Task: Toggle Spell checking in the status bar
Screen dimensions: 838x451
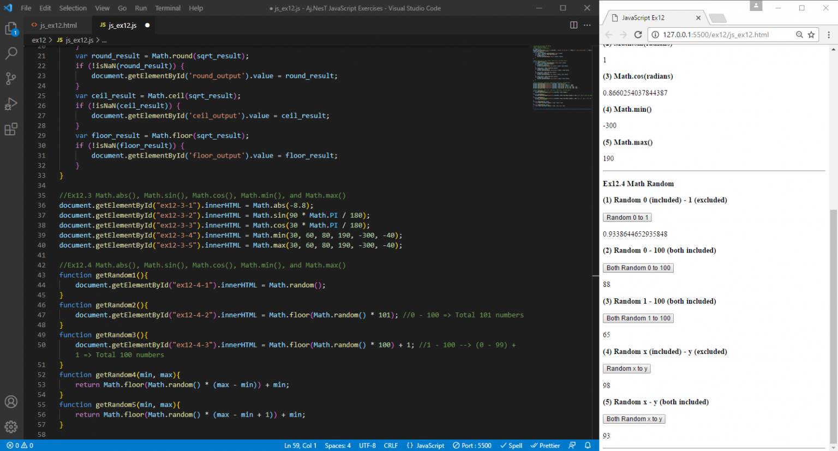Action: 511,446
